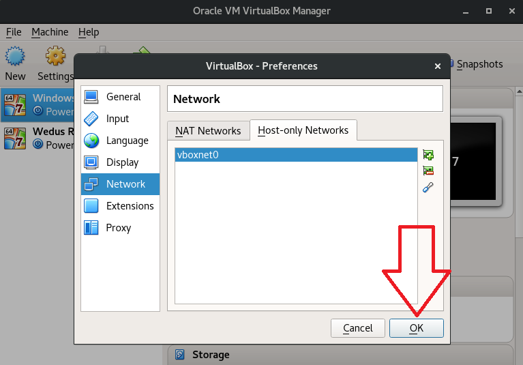
Task: Select the Display preferences section
Action: click(120, 162)
